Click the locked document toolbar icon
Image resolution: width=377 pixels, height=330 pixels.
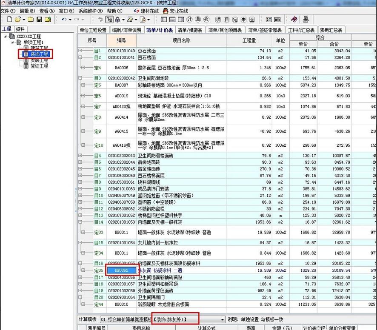143,20
